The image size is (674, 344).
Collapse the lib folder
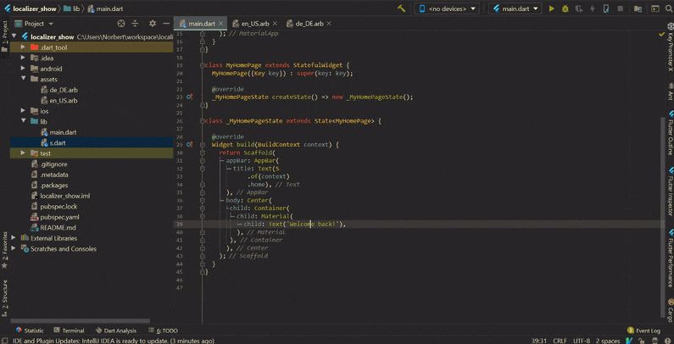(23, 121)
